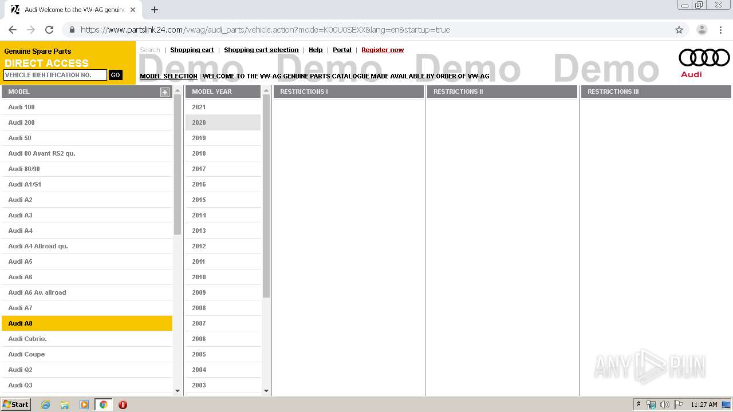733x412 pixels.
Task: Select model Audi A2
Action: point(87,200)
